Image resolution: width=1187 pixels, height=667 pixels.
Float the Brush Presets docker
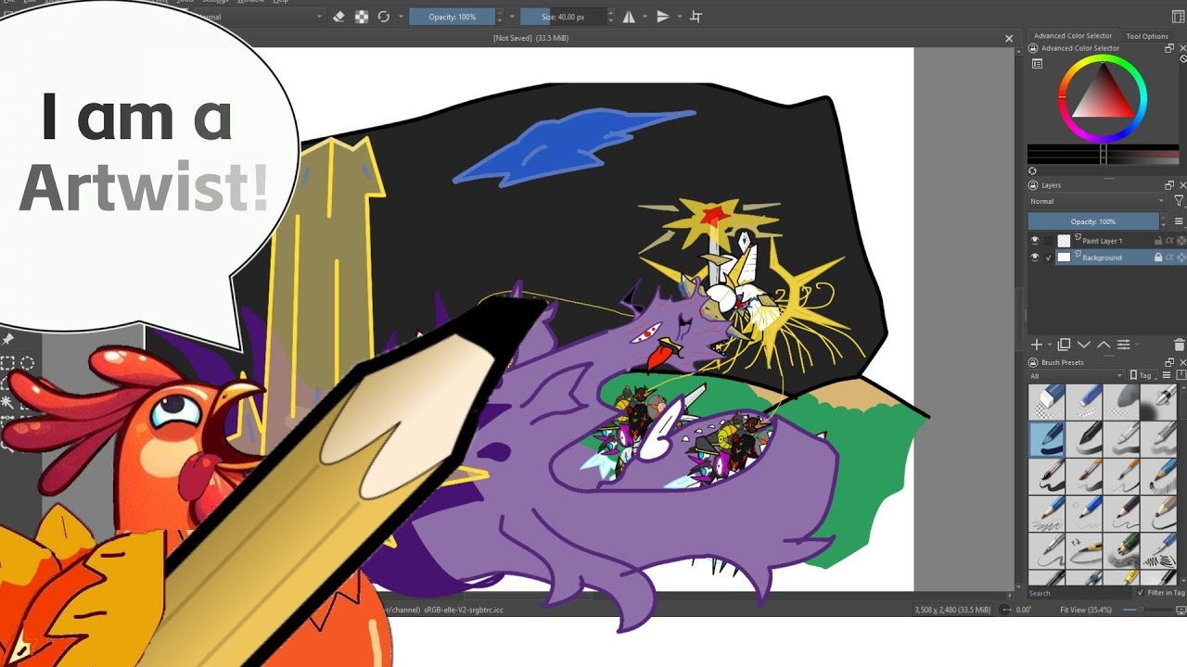[1169, 363]
